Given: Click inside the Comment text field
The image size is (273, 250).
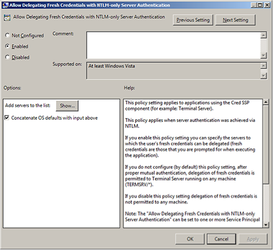Looking at the screenshot, I should pos(174,45).
